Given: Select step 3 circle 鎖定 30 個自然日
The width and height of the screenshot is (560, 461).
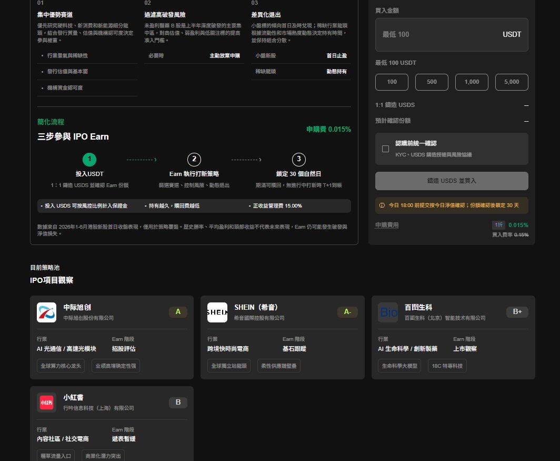Looking at the screenshot, I should pyautogui.click(x=298, y=159).
